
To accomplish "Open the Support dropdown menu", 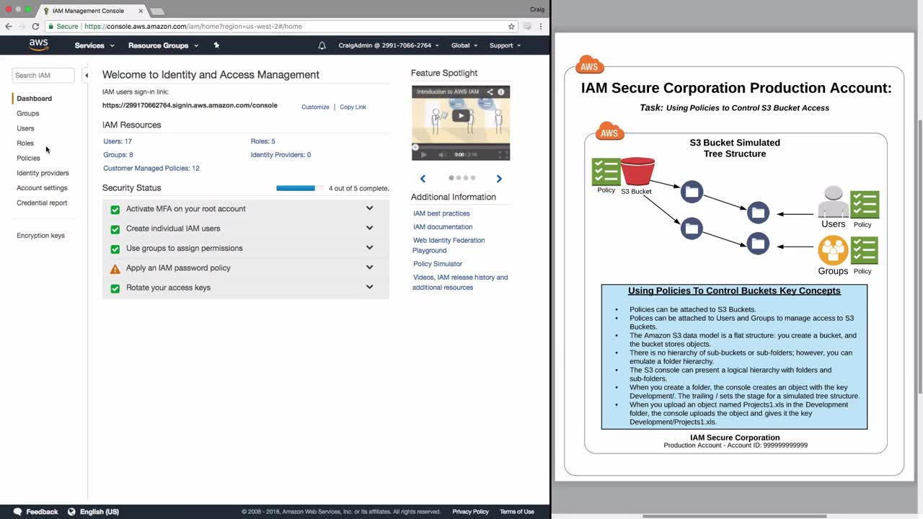I will click(x=505, y=45).
